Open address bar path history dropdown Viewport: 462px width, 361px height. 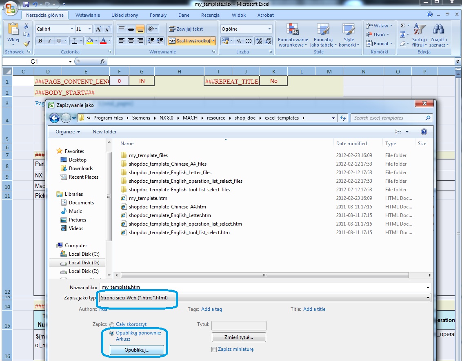coord(333,118)
